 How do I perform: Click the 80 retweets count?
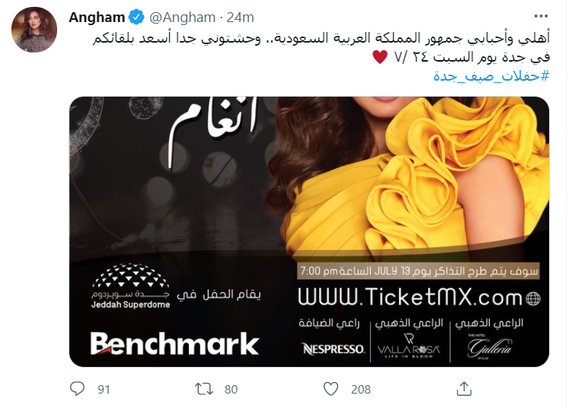(231, 389)
